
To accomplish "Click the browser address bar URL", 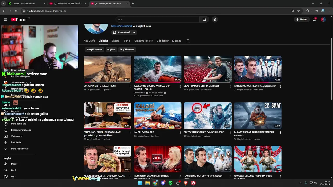I will point(47,11).
